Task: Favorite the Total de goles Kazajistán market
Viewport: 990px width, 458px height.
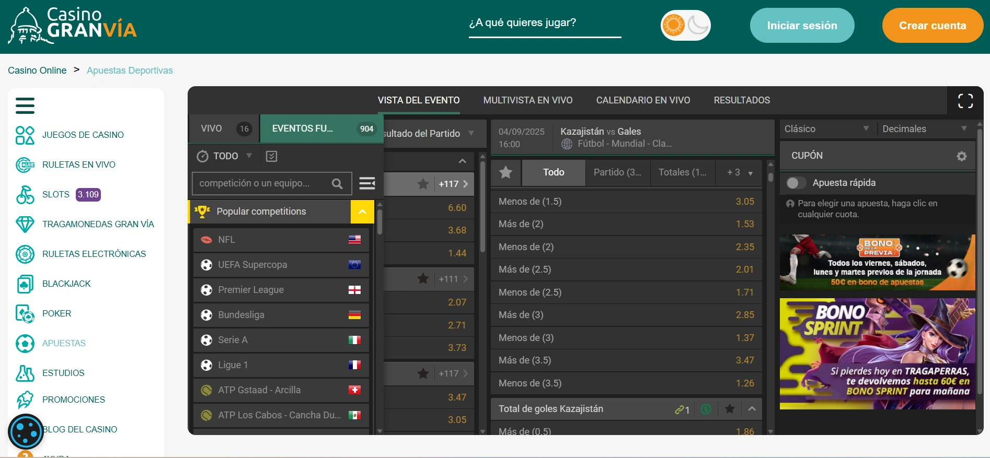Action: [x=730, y=409]
